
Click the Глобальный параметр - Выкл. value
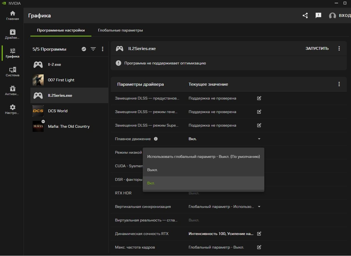pyautogui.click(x=216, y=247)
